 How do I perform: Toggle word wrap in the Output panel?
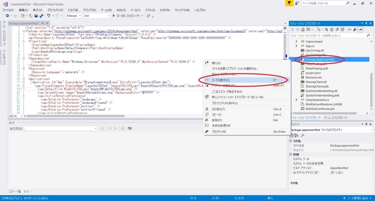pyautogui.click(x=130, y=129)
